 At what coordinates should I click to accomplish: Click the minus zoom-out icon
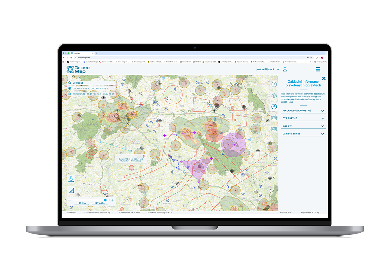coord(70,200)
